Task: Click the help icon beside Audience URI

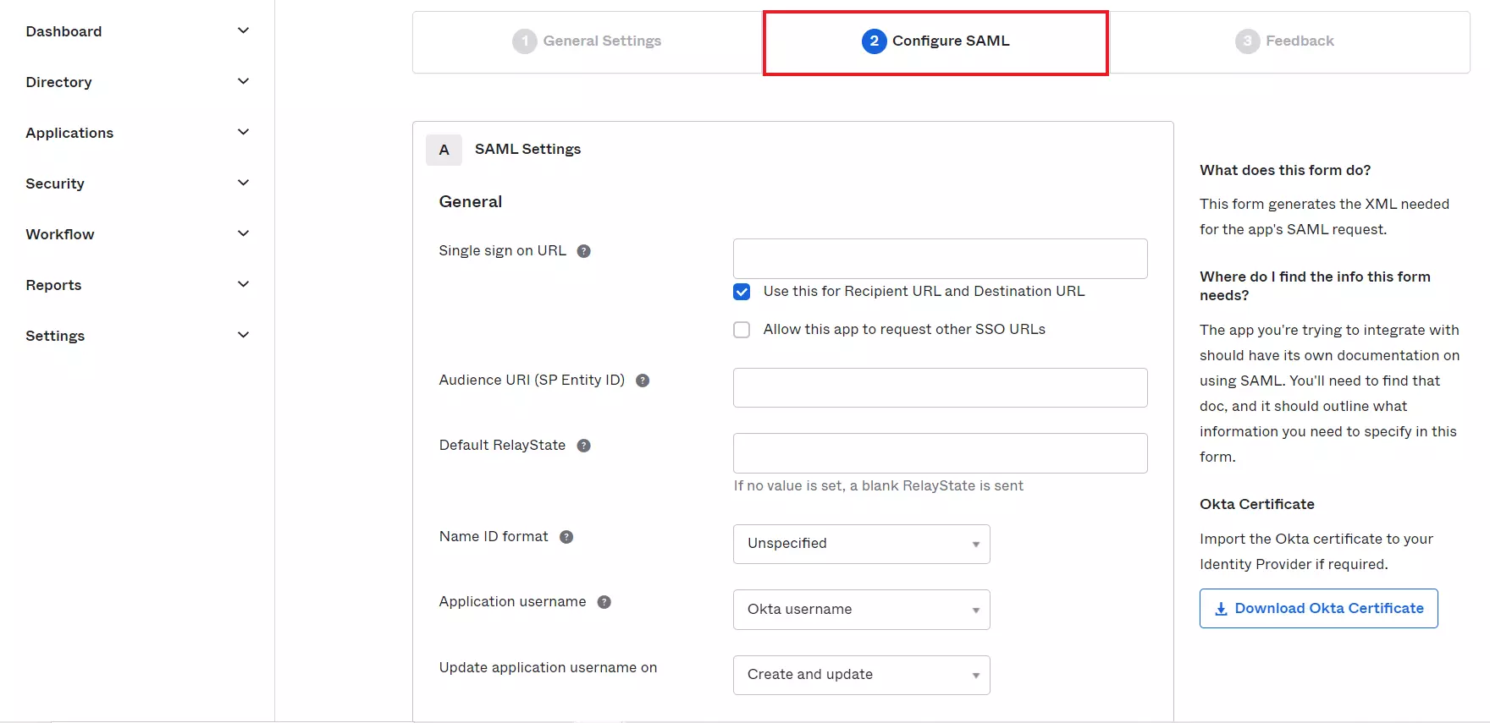Action: (x=643, y=381)
